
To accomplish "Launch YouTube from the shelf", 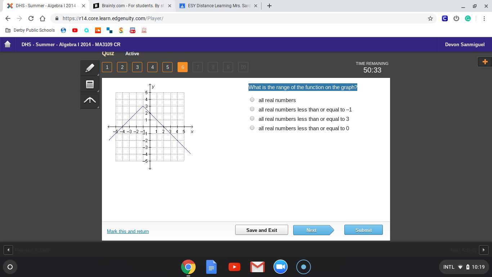I will point(234,267).
